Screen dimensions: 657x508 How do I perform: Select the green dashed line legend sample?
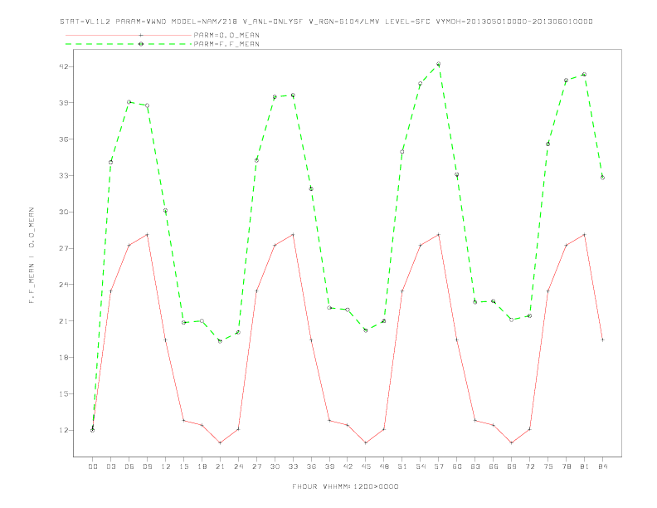[x=129, y=44]
